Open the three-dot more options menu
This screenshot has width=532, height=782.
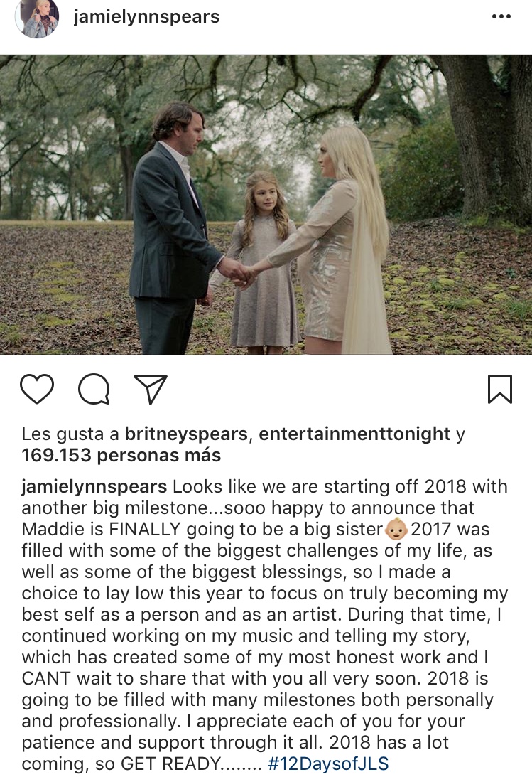[501, 17]
